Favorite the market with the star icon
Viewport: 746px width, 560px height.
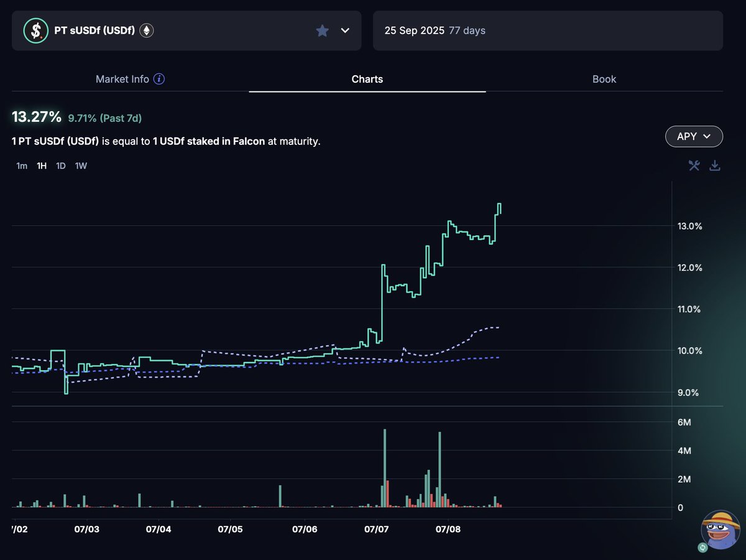(322, 30)
